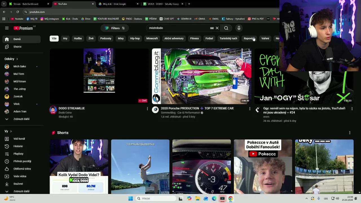Select the Hry filter chip

[65, 38]
